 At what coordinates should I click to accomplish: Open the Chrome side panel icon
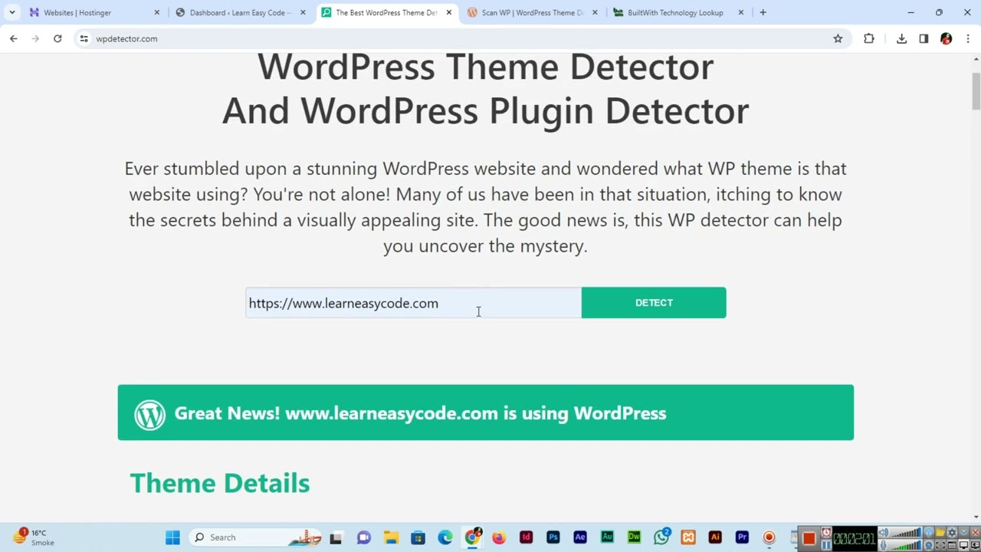click(x=924, y=38)
